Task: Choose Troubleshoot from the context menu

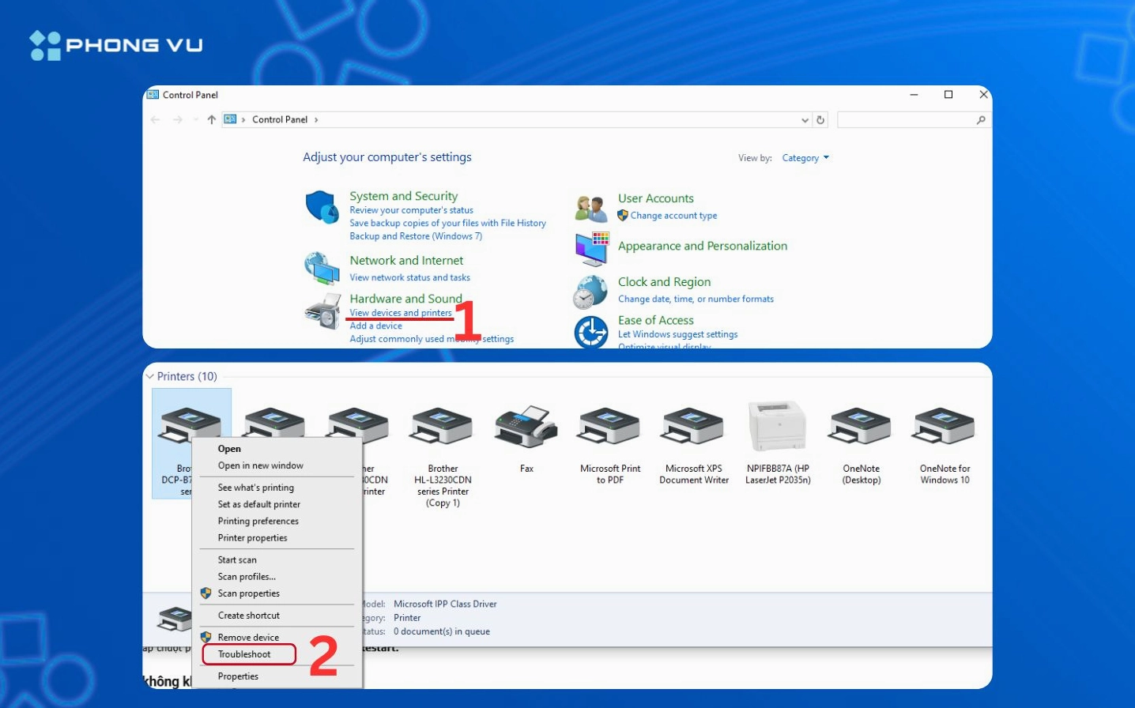Action: click(245, 654)
